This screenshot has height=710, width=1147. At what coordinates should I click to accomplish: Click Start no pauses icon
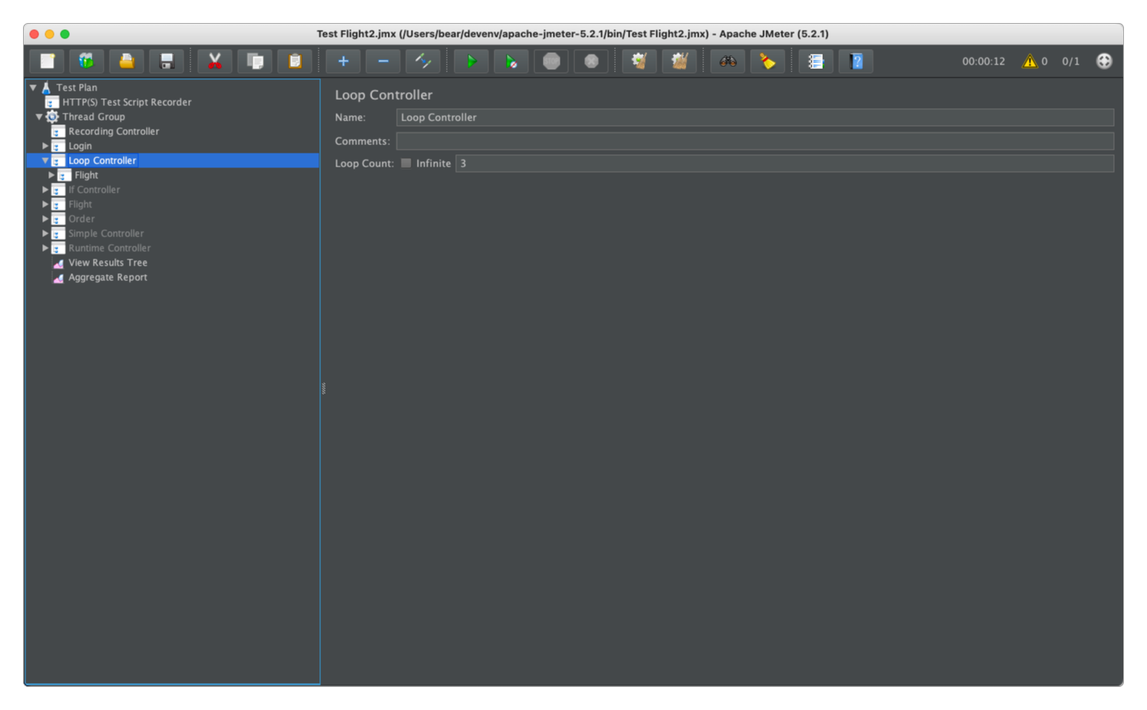[x=511, y=61]
